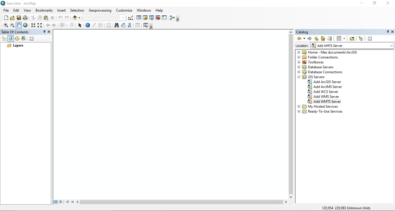Choose the Select Elements arrow tool
Viewport: 395px width, 211px height.
tap(80, 25)
